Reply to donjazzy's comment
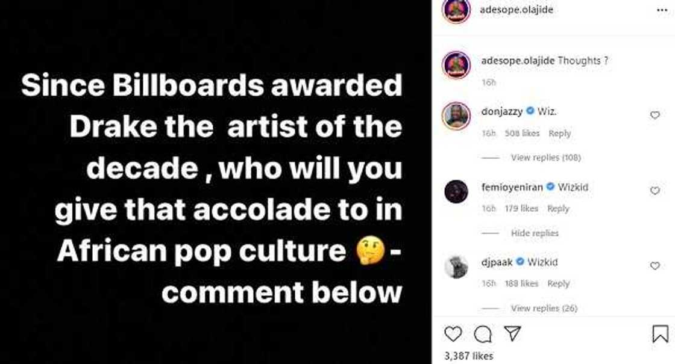The height and width of the screenshot is (364, 675). (560, 134)
